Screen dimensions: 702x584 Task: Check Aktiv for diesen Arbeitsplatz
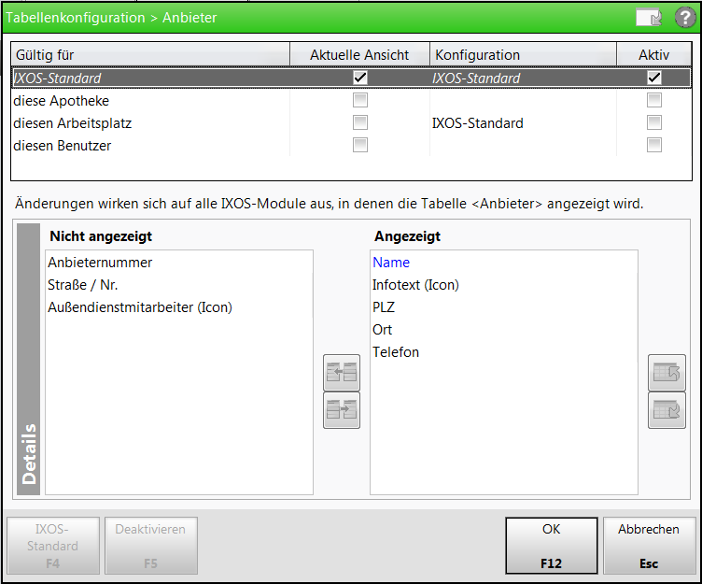[654, 122]
